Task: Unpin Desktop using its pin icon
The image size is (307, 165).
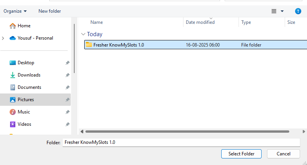Action: click(67, 63)
